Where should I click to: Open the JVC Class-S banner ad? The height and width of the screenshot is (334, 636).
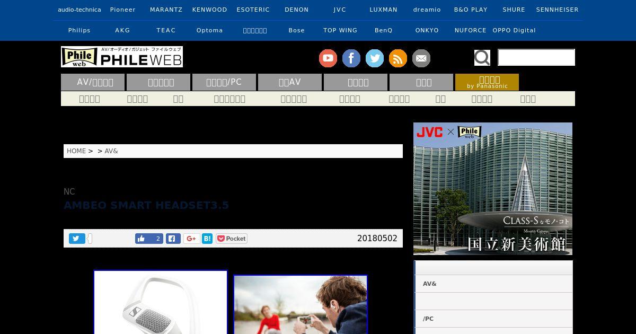coord(493,189)
